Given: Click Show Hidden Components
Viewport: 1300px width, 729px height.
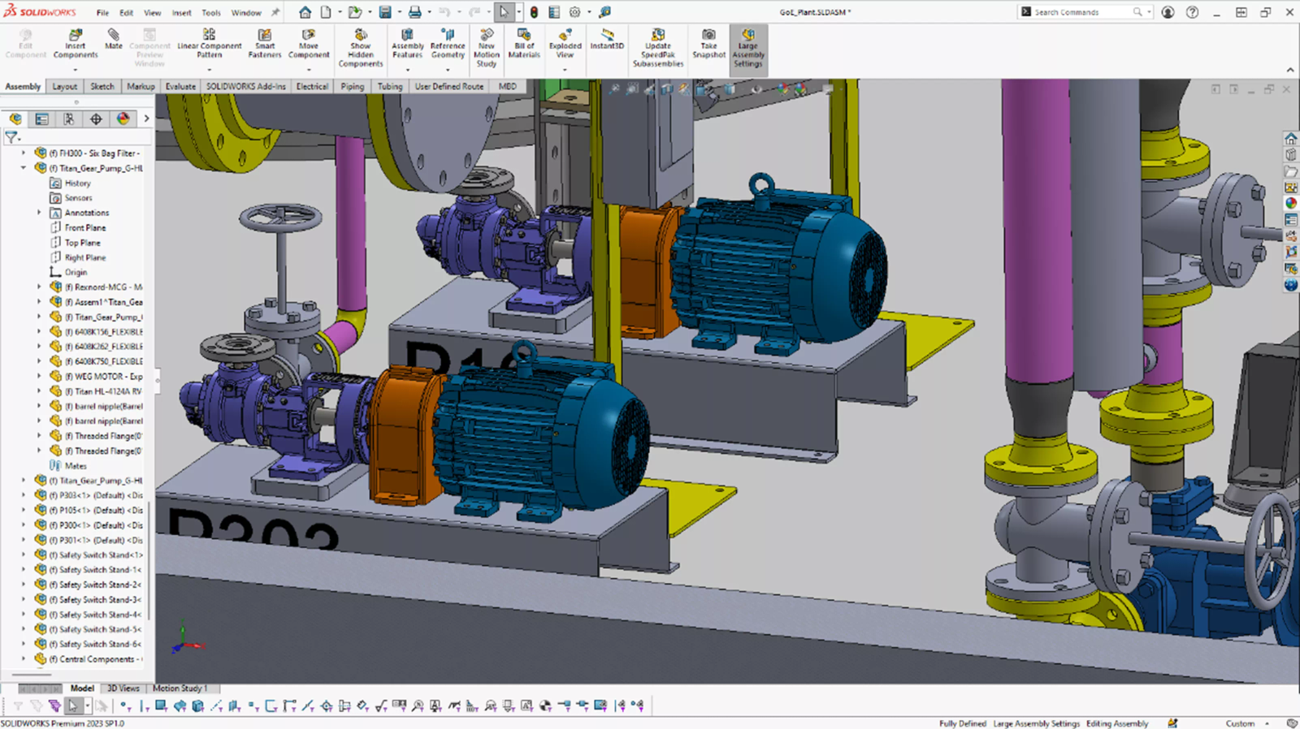Looking at the screenshot, I should (361, 48).
